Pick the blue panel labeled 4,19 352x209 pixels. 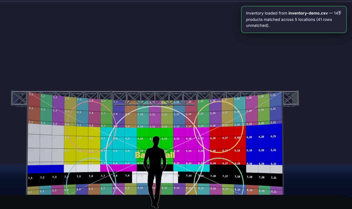tap(252, 142)
